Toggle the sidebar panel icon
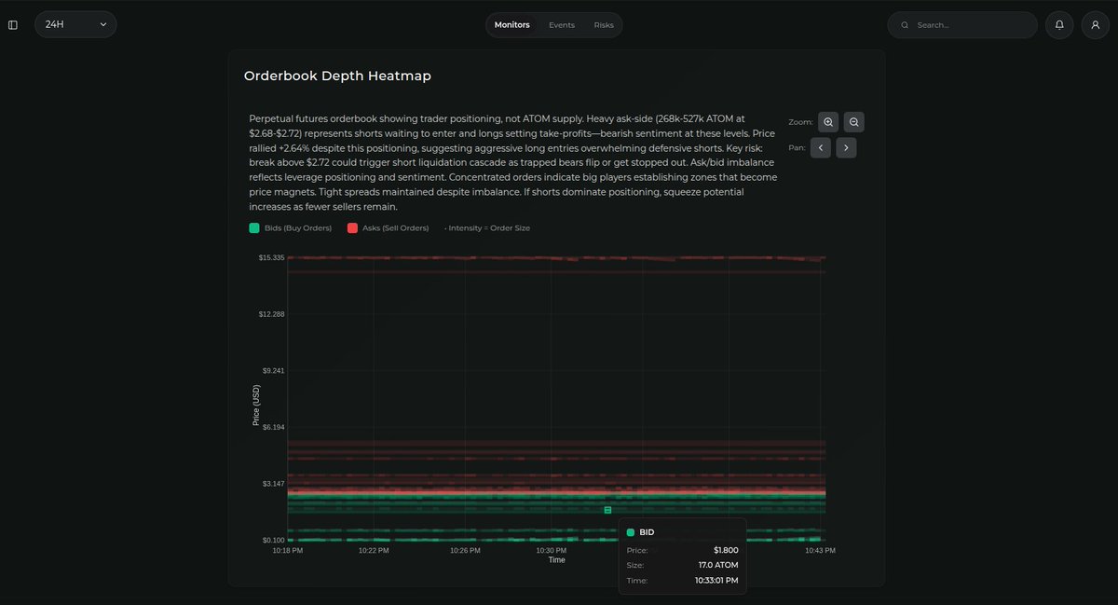The width and height of the screenshot is (1118, 605). (13, 24)
